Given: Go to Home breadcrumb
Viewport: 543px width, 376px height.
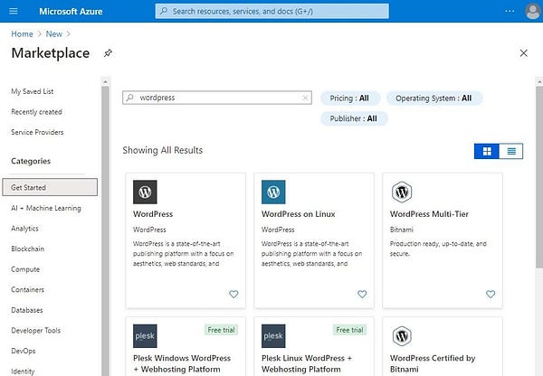Looking at the screenshot, I should click(22, 34).
